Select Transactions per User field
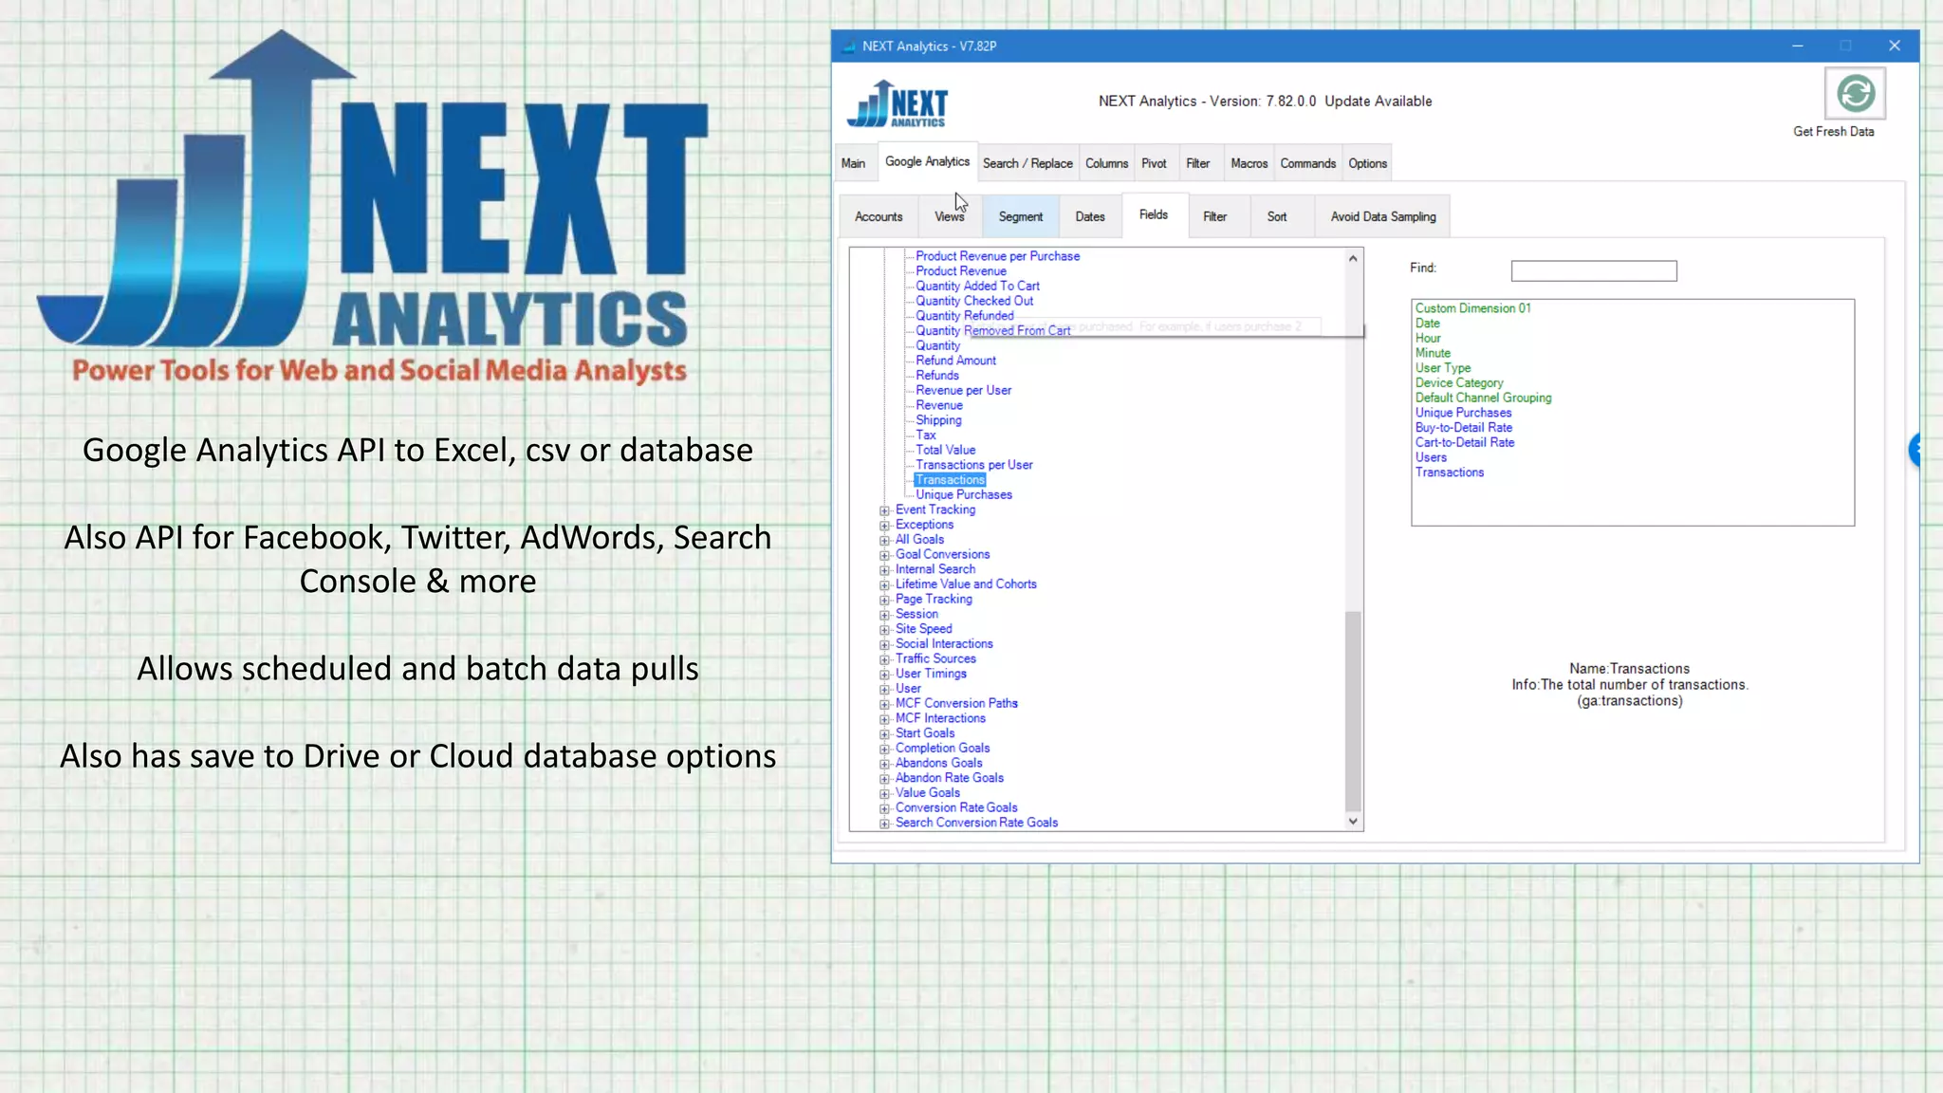 tap(973, 465)
